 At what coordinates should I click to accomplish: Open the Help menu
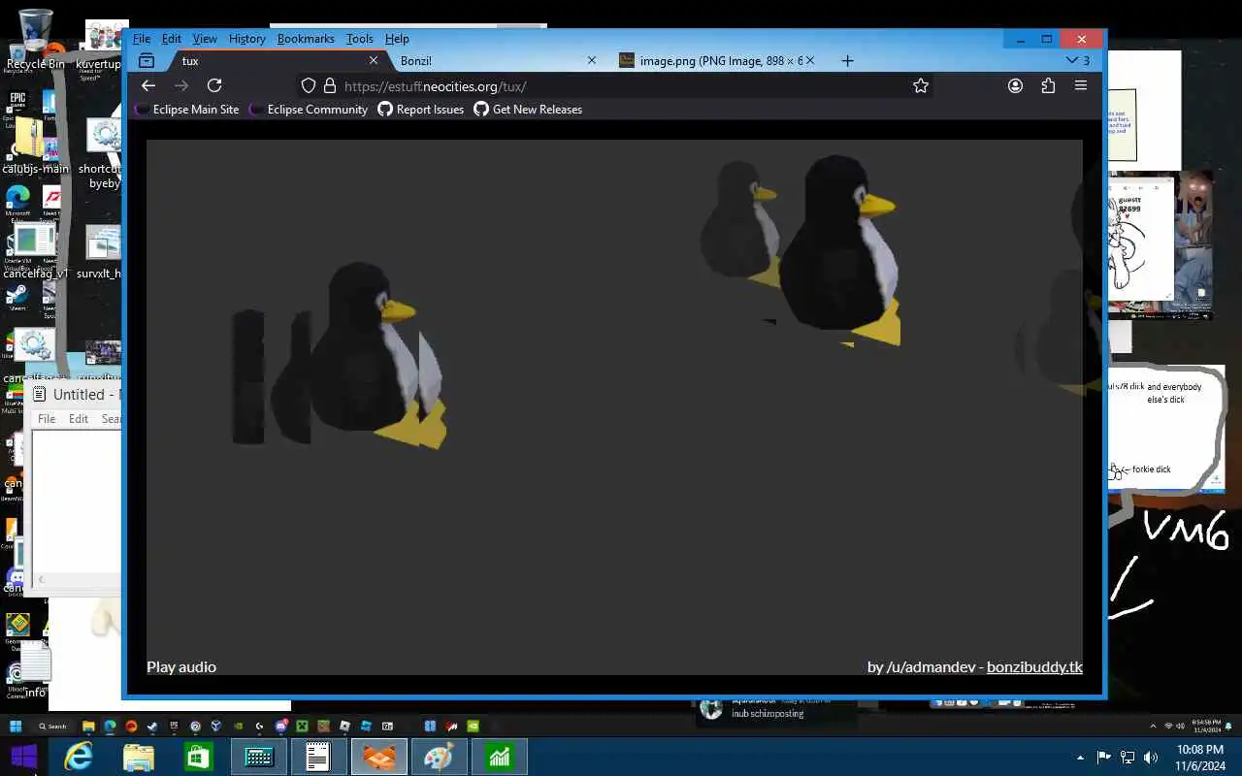[x=397, y=39]
